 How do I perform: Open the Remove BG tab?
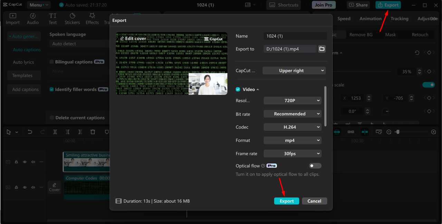point(361,35)
